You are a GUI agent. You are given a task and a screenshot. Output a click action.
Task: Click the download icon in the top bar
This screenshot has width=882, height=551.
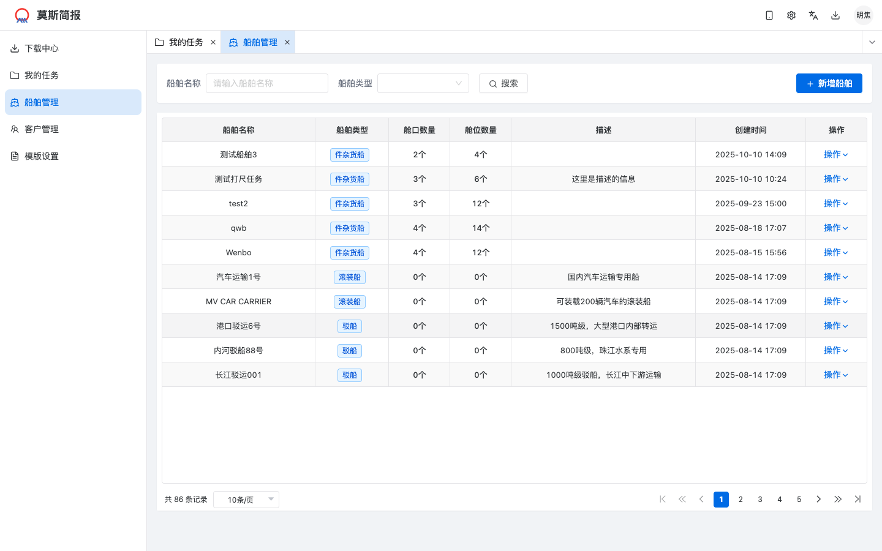coord(835,15)
